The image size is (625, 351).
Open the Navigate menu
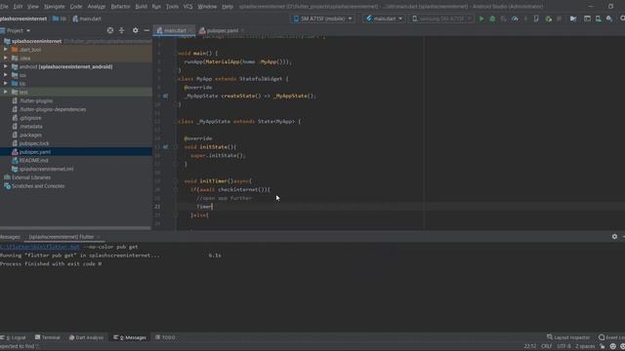pyautogui.click(x=55, y=7)
